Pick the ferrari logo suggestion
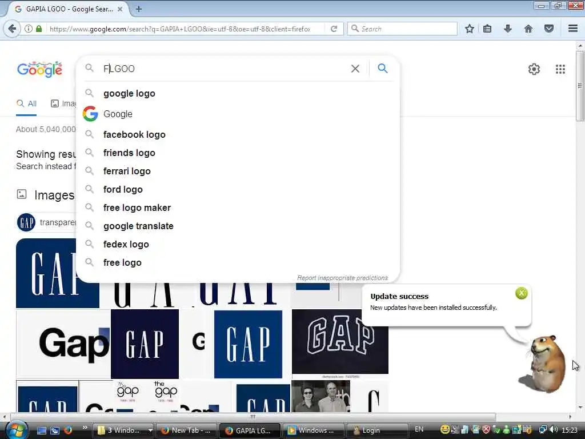This screenshot has height=439, width=585. tap(238, 171)
